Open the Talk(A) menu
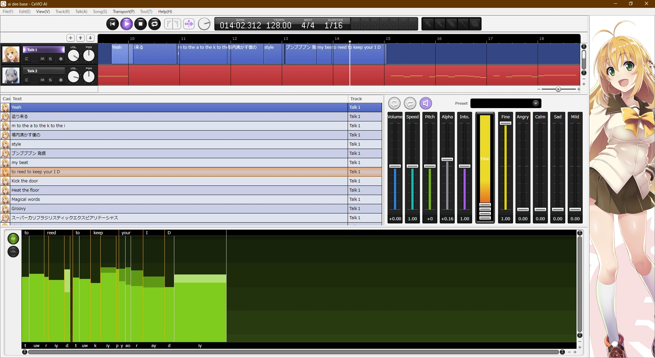Screen dimensions: 655x358 [x=81, y=12]
